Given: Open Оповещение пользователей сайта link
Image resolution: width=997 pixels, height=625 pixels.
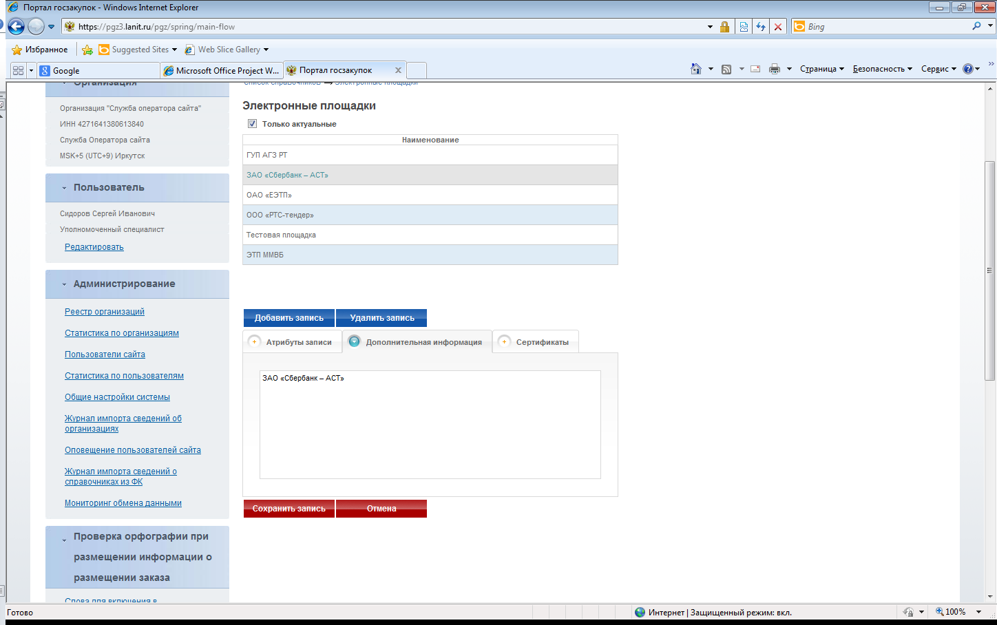Looking at the screenshot, I should pyautogui.click(x=133, y=450).
